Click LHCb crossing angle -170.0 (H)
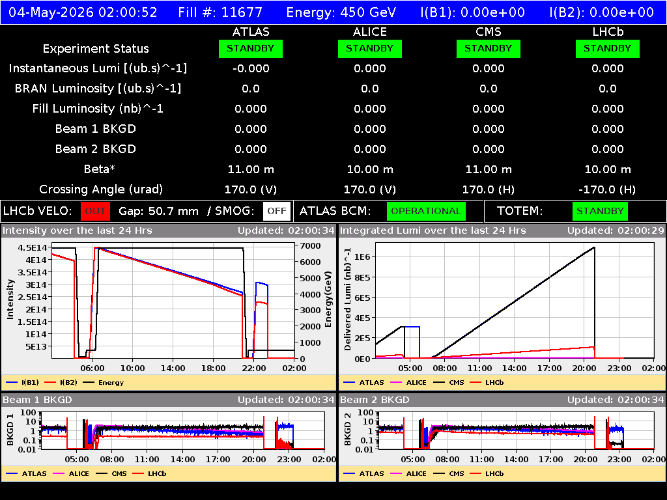The width and height of the screenshot is (667, 500). coord(608,189)
